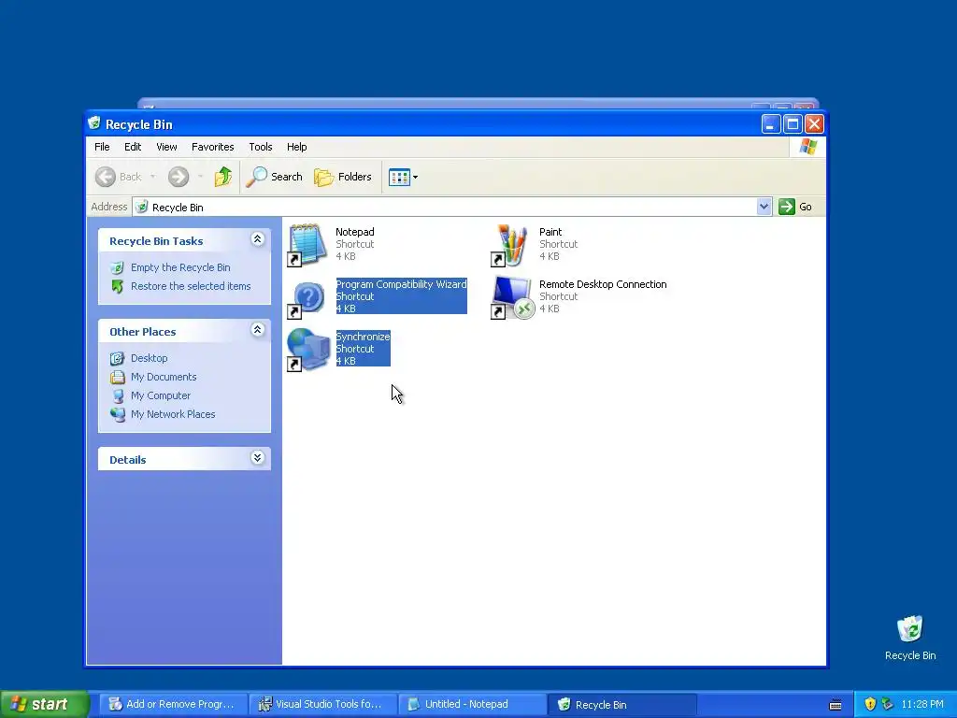Collapse the Recycle Bin Tasks panel
The width and height of the screenshot is (957, 718).
click(258, 239)
